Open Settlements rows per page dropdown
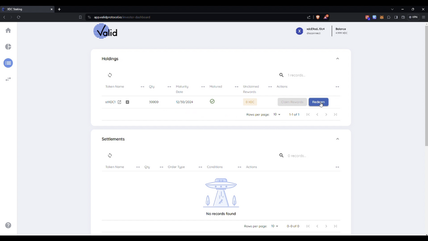Viewport: 428px width, 241px height. 274,226
